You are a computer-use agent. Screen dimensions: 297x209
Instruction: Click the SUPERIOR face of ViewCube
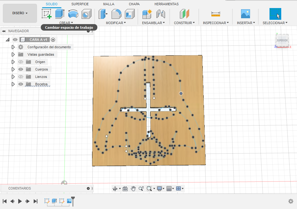pos(282,41)
